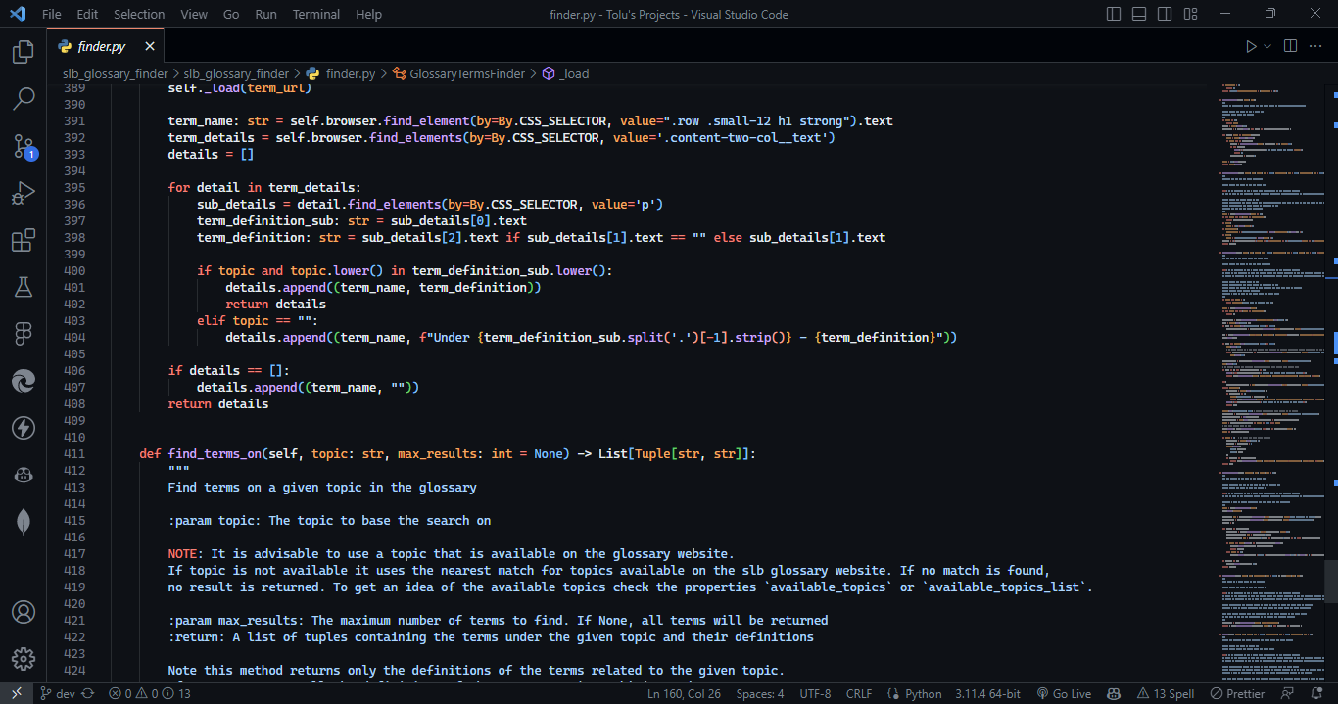Open Source Control view with badge

[x=24, y=146]
